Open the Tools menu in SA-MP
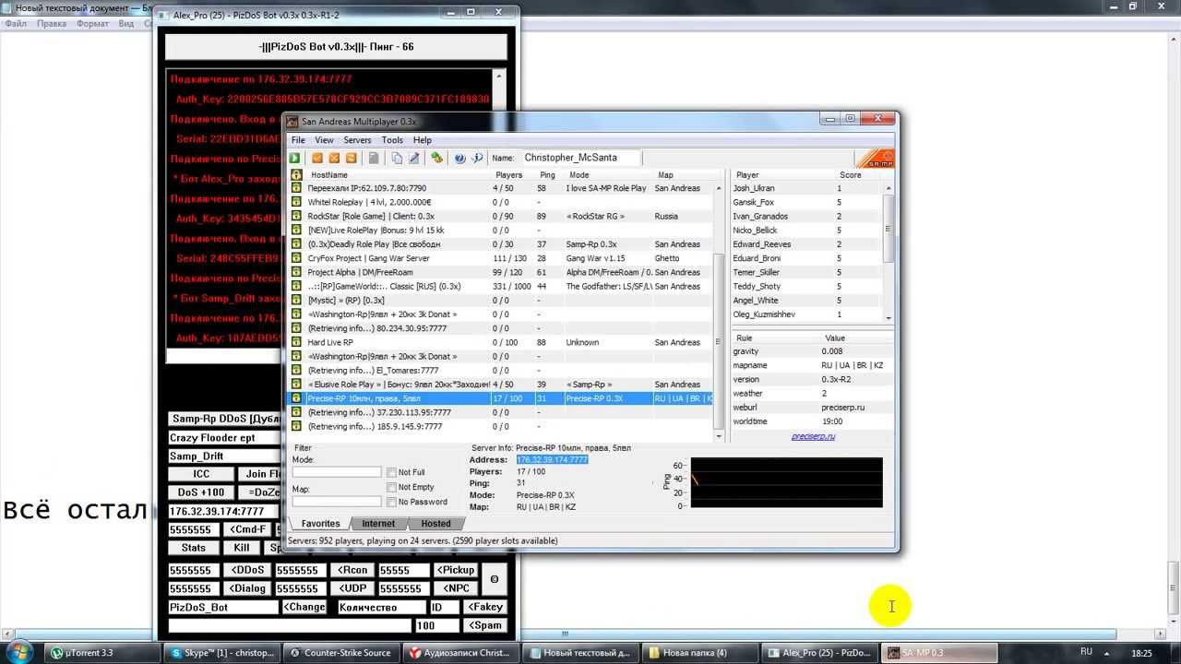Image resolution: width=1181 pixels, height=664 pixels. [x=392, y=140]
